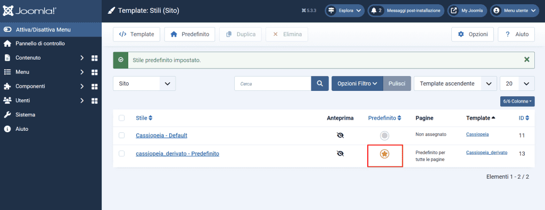Open Template ascendente sort dropdown

point(455,83)
